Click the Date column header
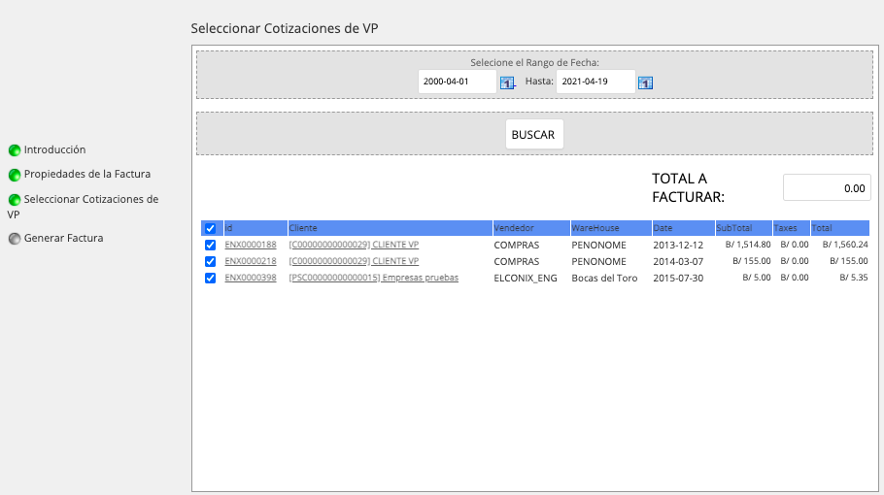This screenshot has width=884, height=495. (683, 228)
